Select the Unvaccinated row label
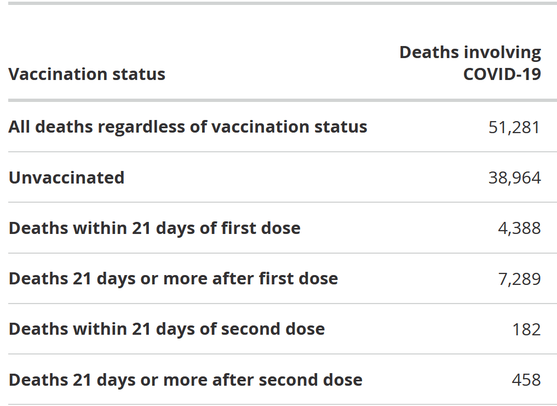 [x=66, y=178]
